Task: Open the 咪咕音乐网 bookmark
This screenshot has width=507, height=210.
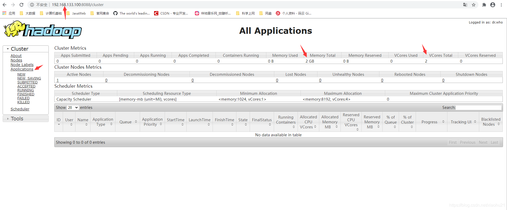Action: tap(213, 13)
